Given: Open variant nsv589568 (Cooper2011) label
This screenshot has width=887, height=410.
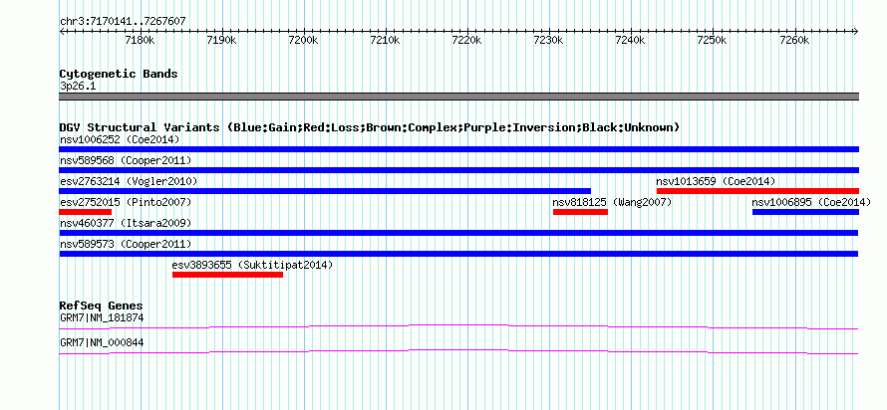Looking at the screenshot, I should [x=126, y=160].
